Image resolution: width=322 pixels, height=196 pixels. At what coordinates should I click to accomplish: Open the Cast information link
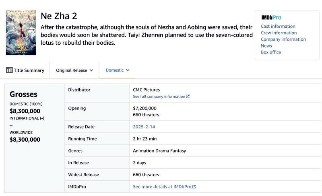[x=278, y=26]
